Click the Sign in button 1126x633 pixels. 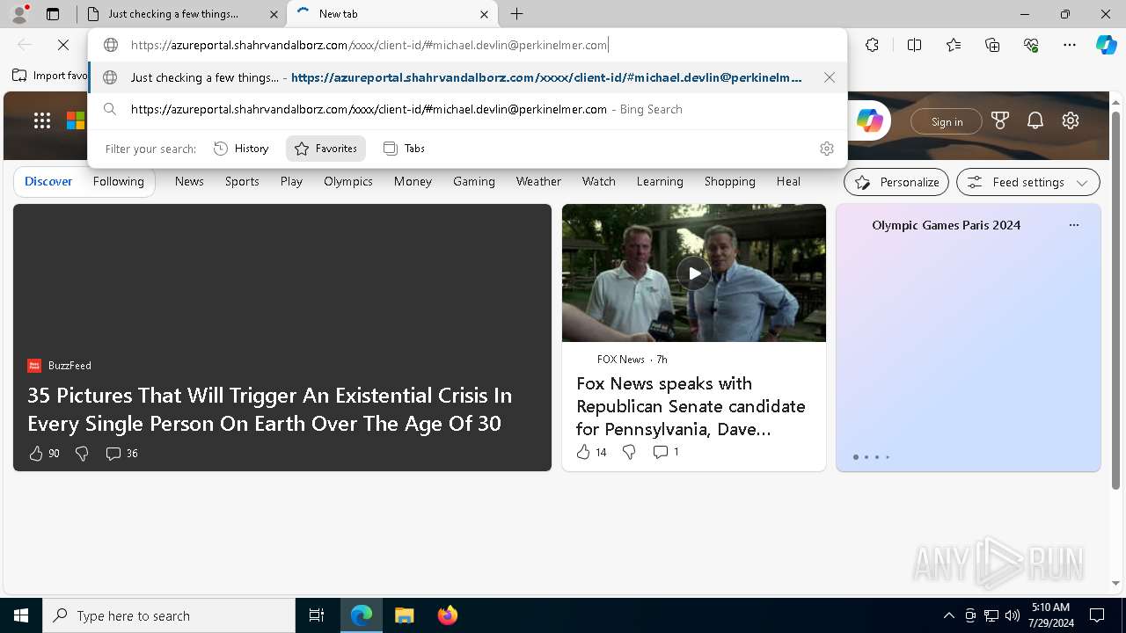[x=947, y=121]
